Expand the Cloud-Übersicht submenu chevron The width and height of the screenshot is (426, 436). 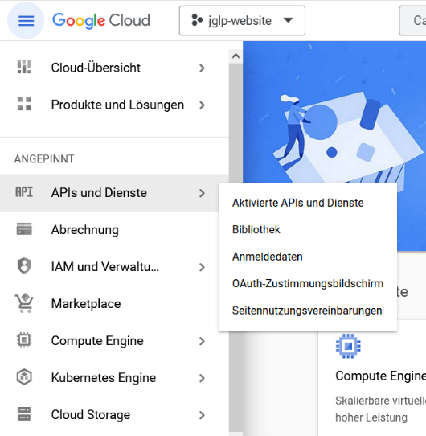[x=202, y=68]
